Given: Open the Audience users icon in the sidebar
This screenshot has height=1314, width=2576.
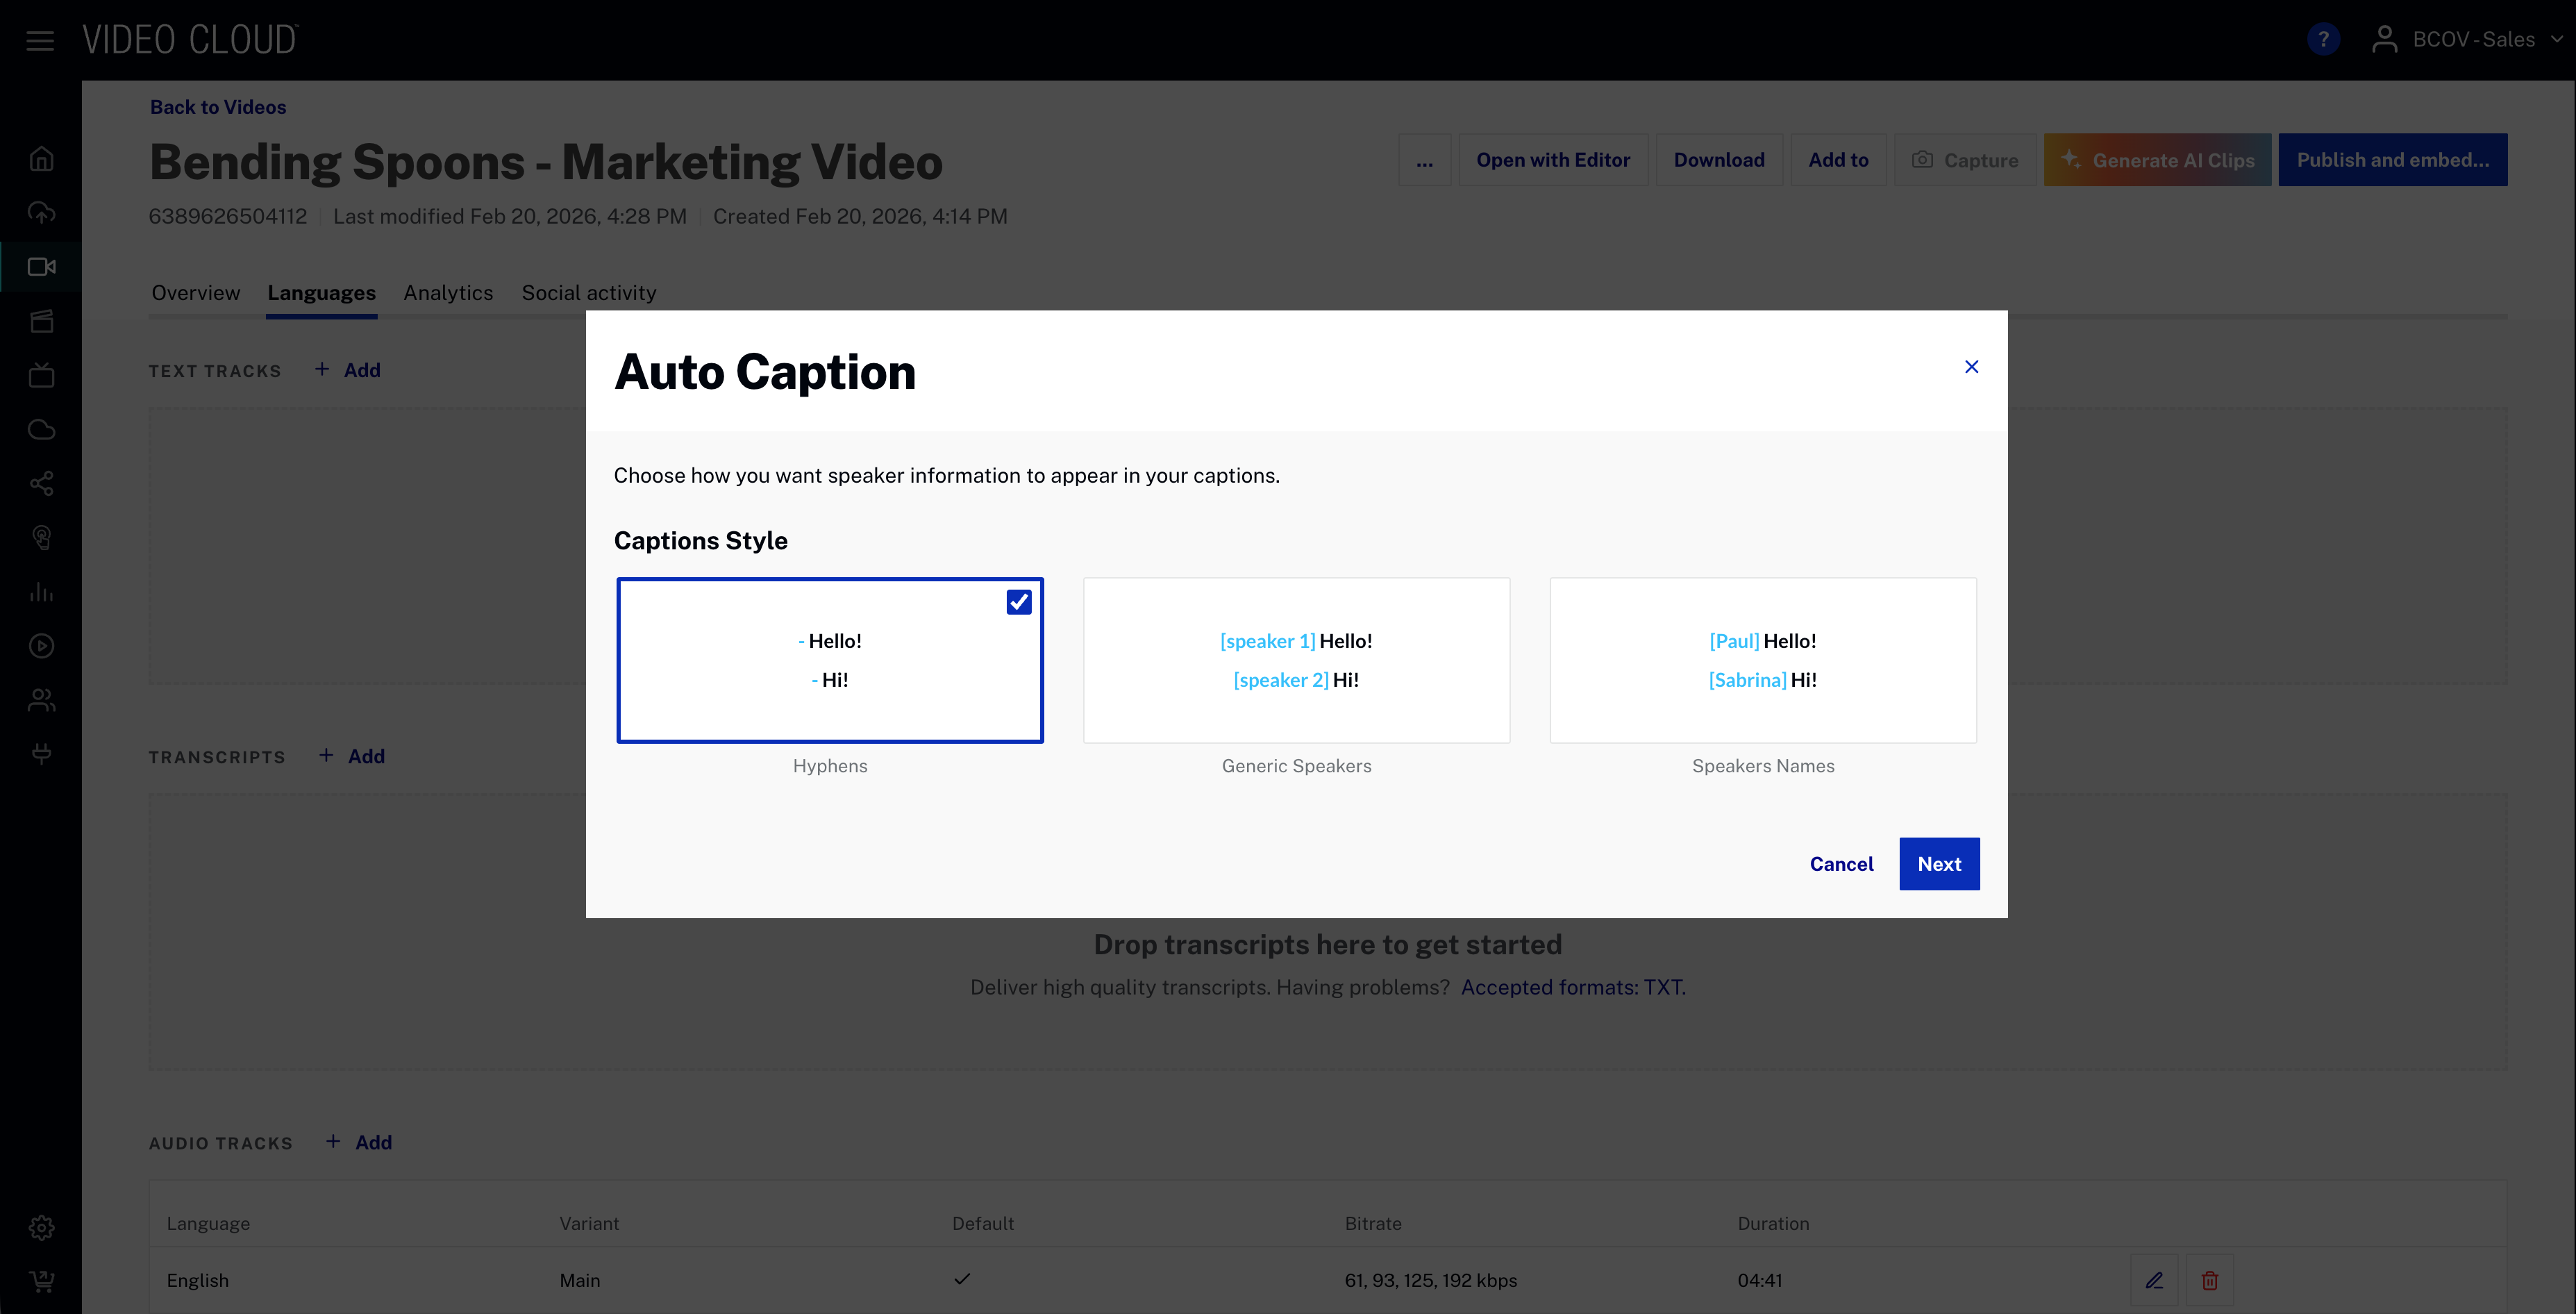Looking at the screenshot, I should [41, 699].
